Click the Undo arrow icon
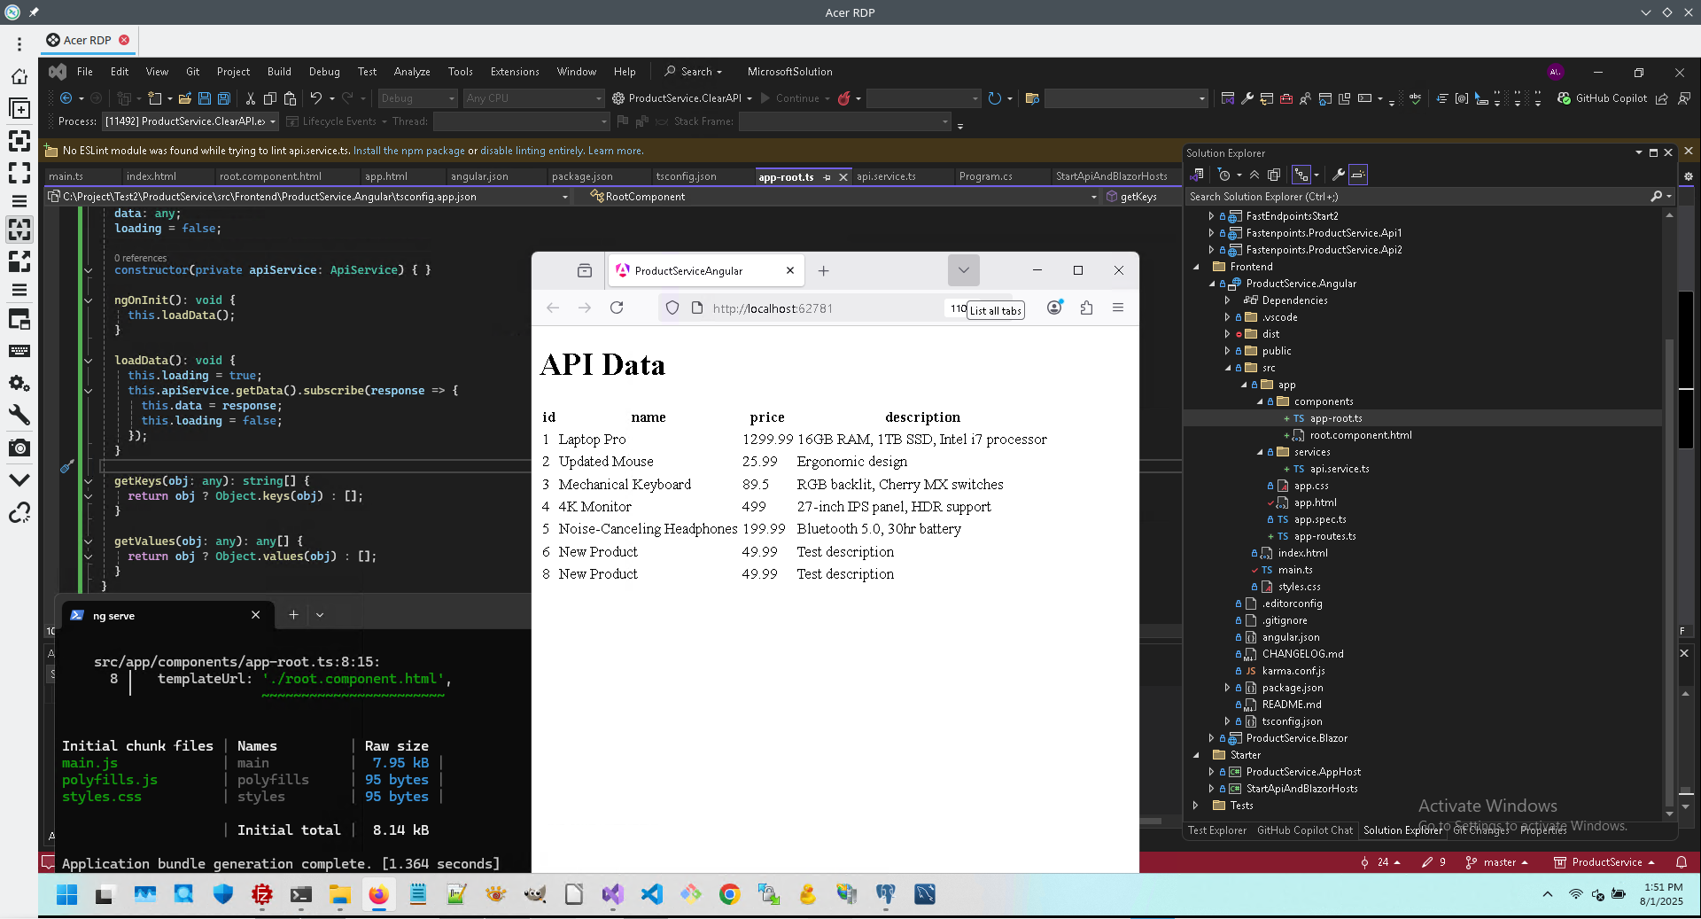 (x=315, y=98)
